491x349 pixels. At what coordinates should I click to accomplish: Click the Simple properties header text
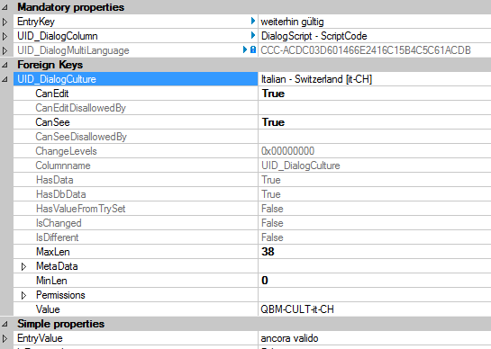tap(60, 324)
